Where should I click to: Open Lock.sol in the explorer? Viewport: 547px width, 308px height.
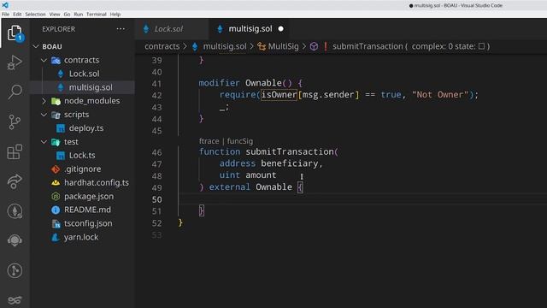[84, 74]
